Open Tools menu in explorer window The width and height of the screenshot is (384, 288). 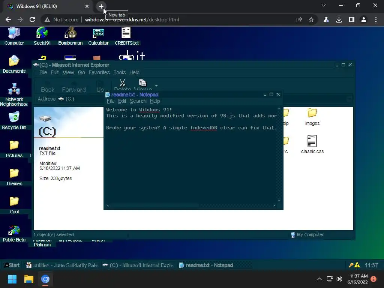tap(120, 72)
